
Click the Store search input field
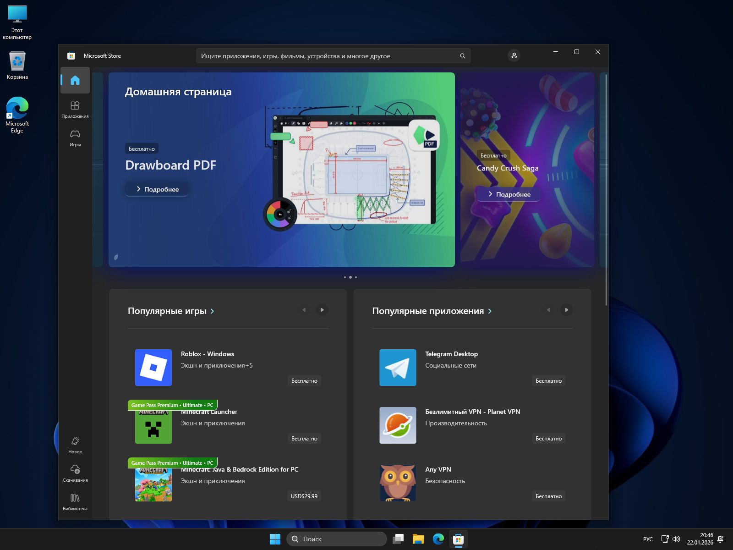(328, 56)
